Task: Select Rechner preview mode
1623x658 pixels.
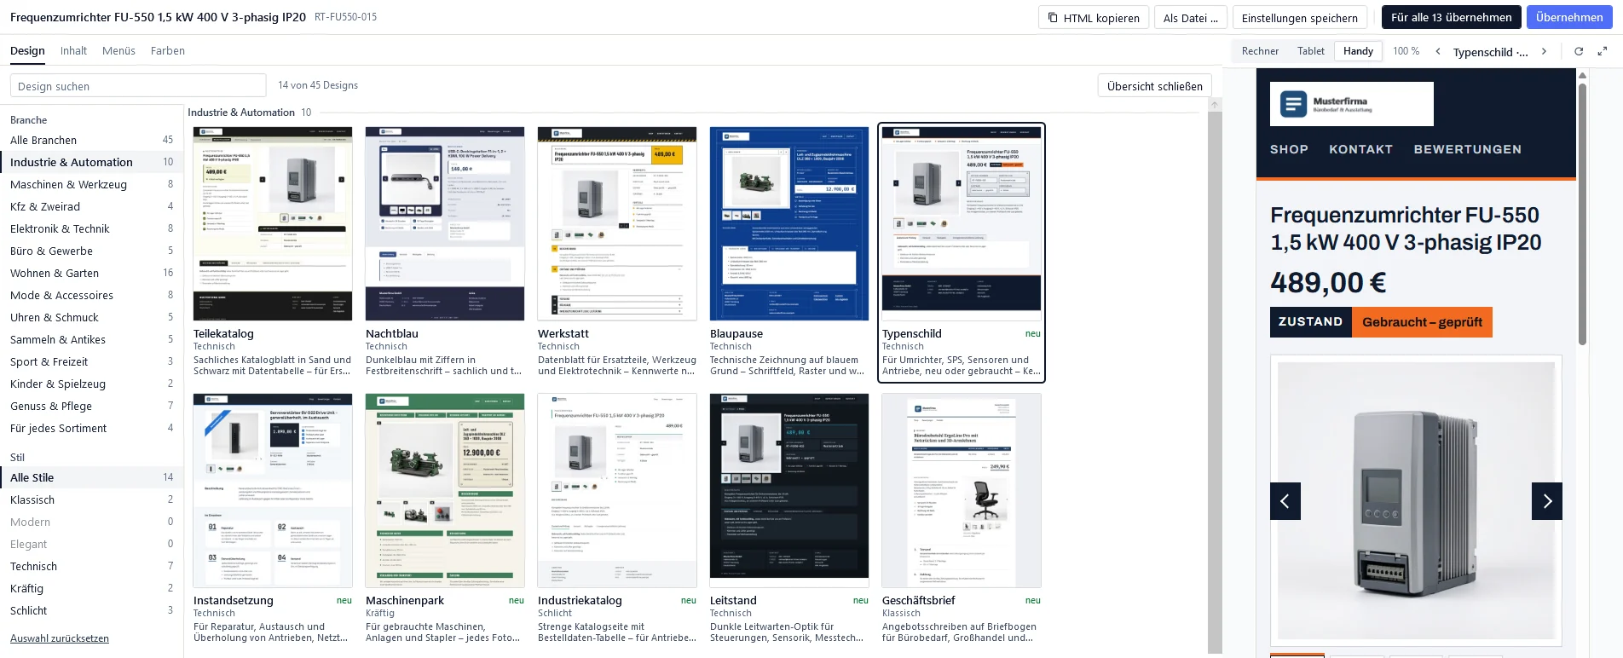Action: coord(1260,51)
